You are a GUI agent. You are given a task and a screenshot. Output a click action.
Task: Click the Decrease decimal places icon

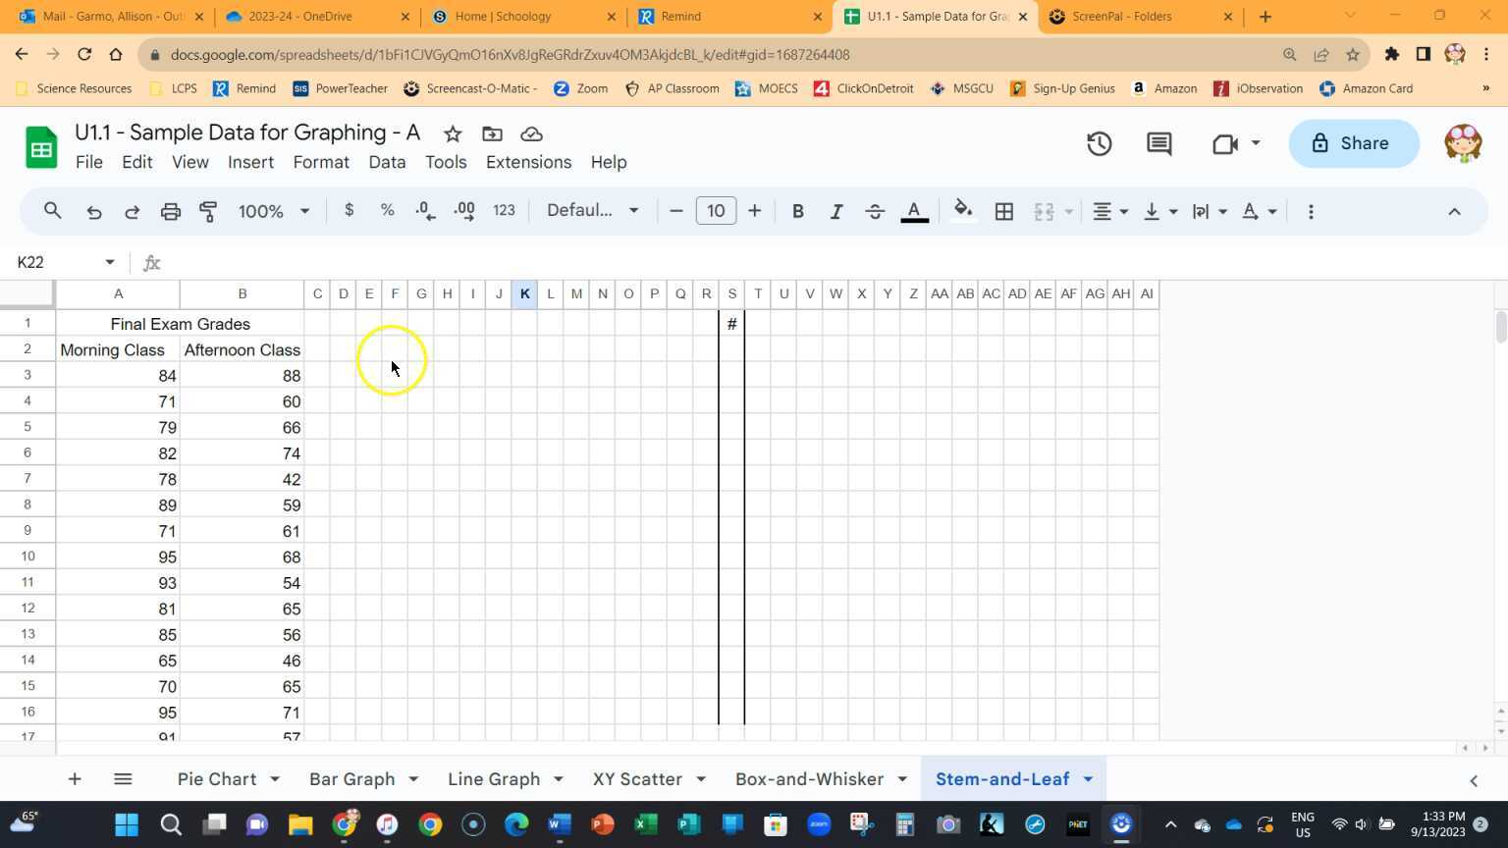(x=423, y=210)
